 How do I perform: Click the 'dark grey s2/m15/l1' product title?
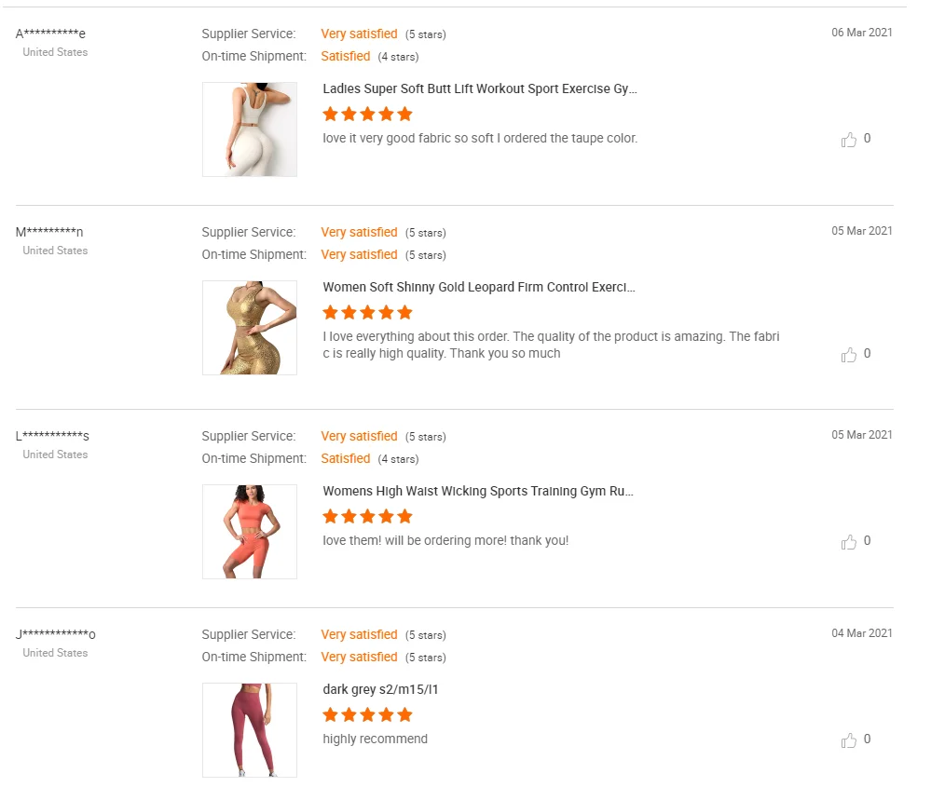point(380,690)
